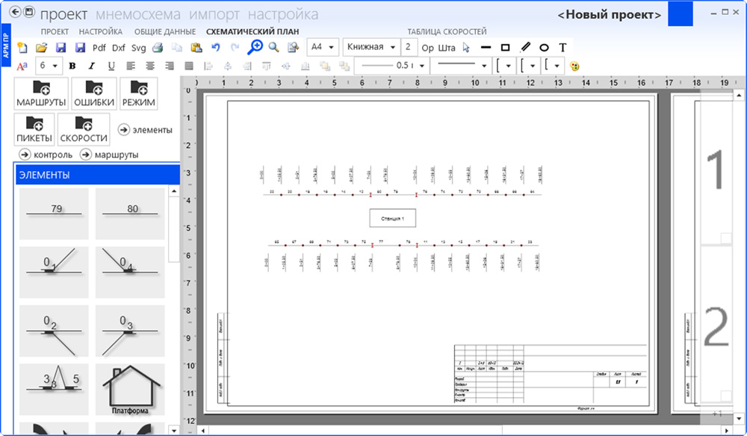
Task: Open the проект main tab
Action: (63, 14)
